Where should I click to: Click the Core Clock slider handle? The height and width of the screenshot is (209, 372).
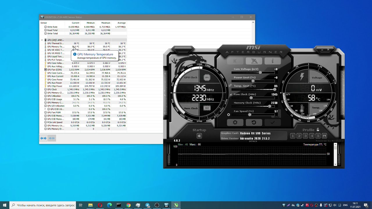point(251,98)
